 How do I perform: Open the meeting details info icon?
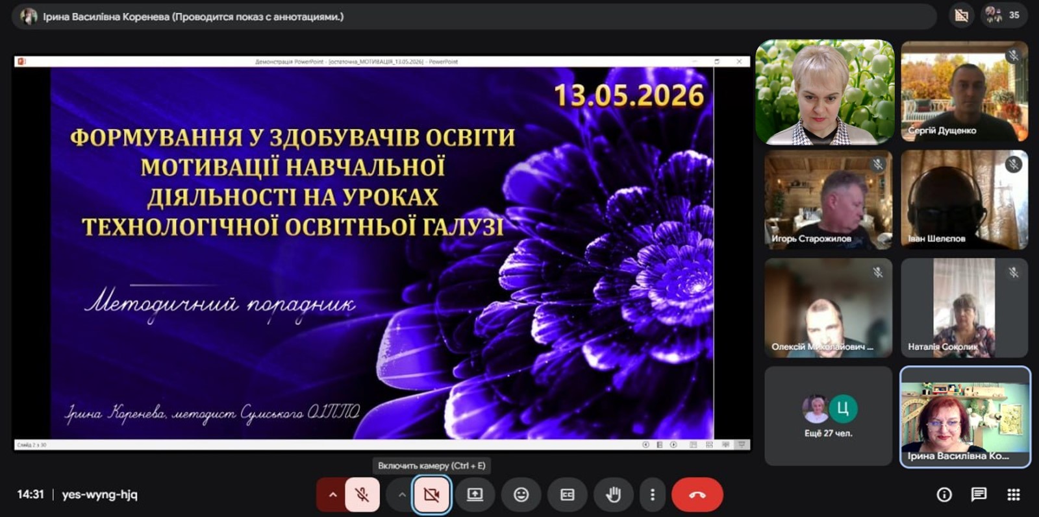point(944,495)
